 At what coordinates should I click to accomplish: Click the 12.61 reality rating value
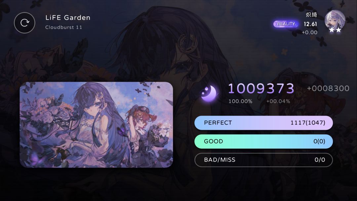pos(310,24)
